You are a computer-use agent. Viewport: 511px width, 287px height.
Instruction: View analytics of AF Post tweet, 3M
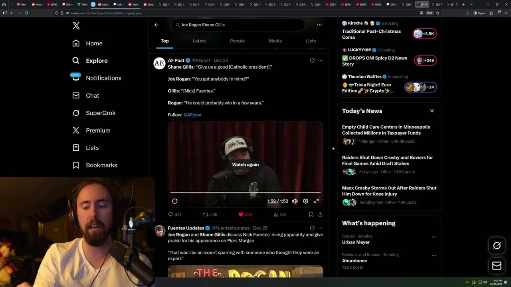point(279,214)
